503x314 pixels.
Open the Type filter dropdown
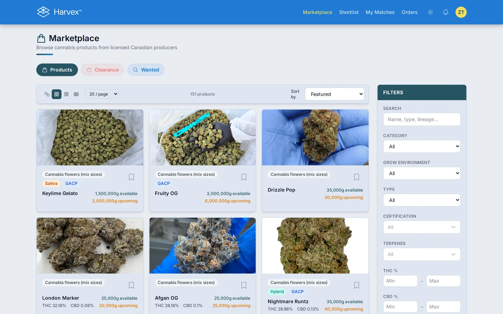[422, 200]
